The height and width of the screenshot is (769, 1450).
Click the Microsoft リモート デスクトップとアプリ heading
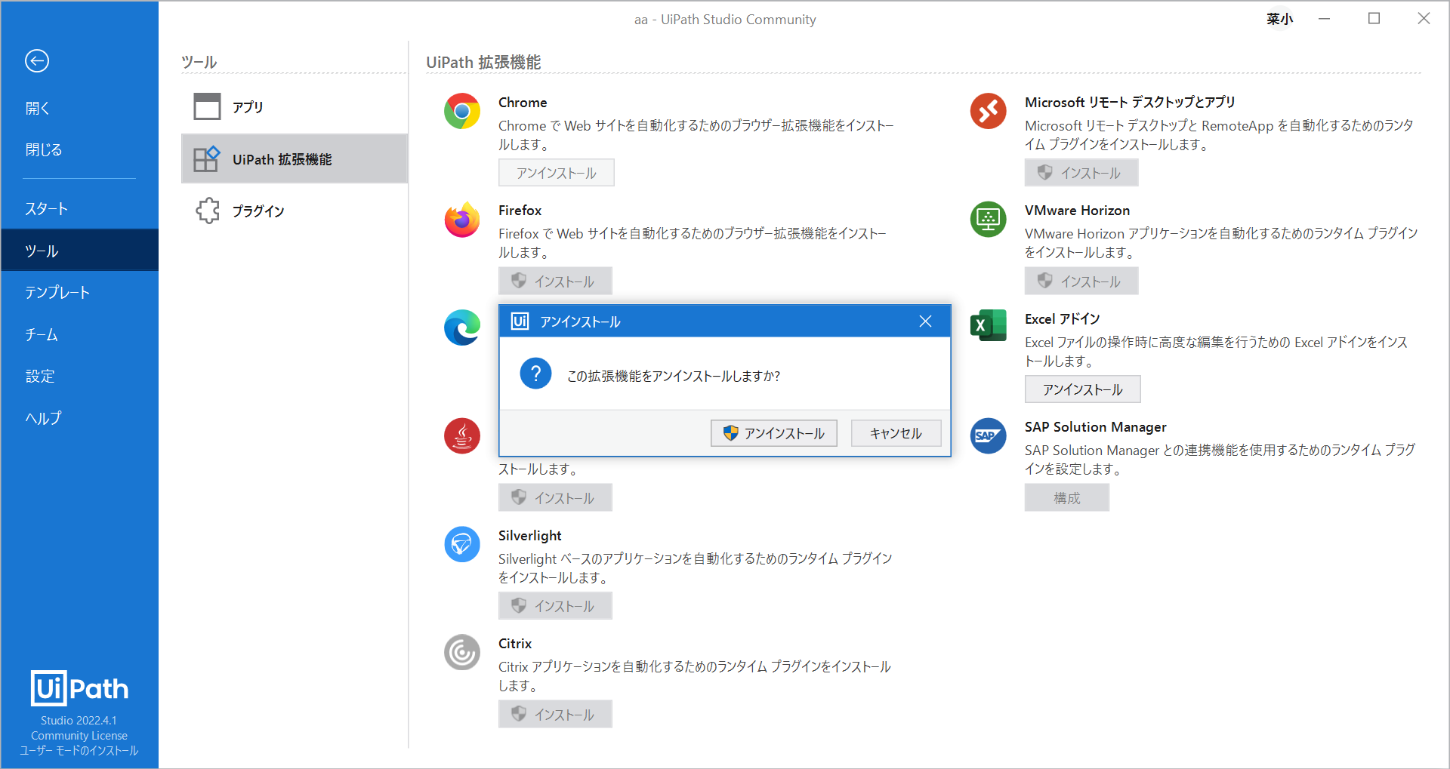[1130, 103]
